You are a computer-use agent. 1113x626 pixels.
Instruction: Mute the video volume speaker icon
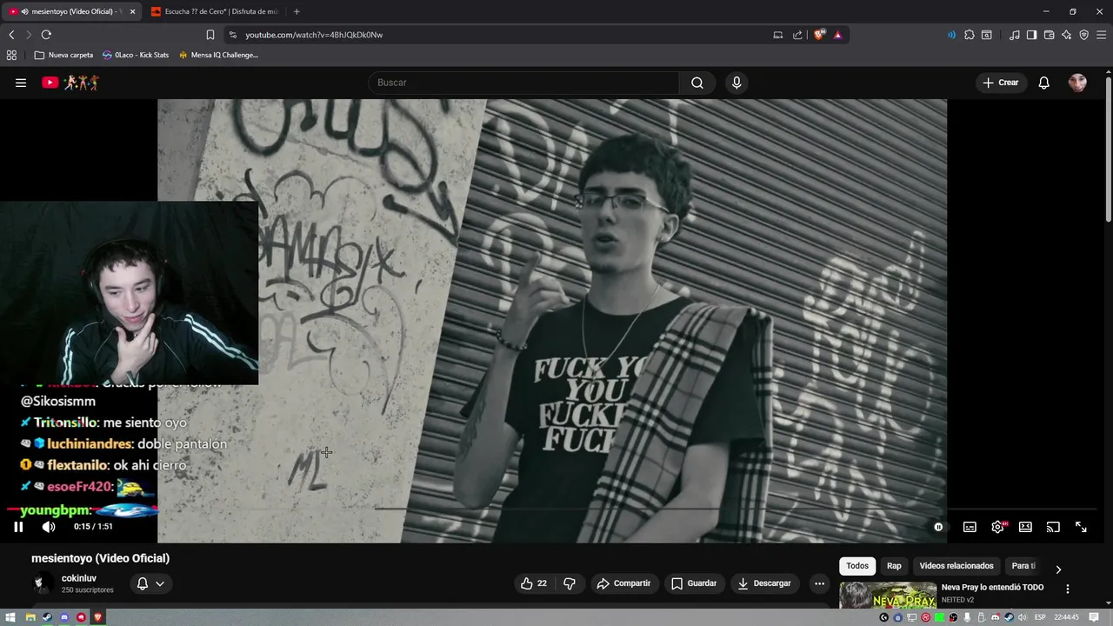click(49, 527)
